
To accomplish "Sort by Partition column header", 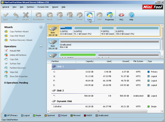I will pos(63,61).
